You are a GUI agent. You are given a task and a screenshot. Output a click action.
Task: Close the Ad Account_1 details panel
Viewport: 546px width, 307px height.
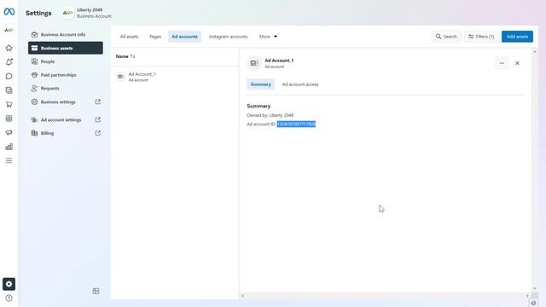517,63
